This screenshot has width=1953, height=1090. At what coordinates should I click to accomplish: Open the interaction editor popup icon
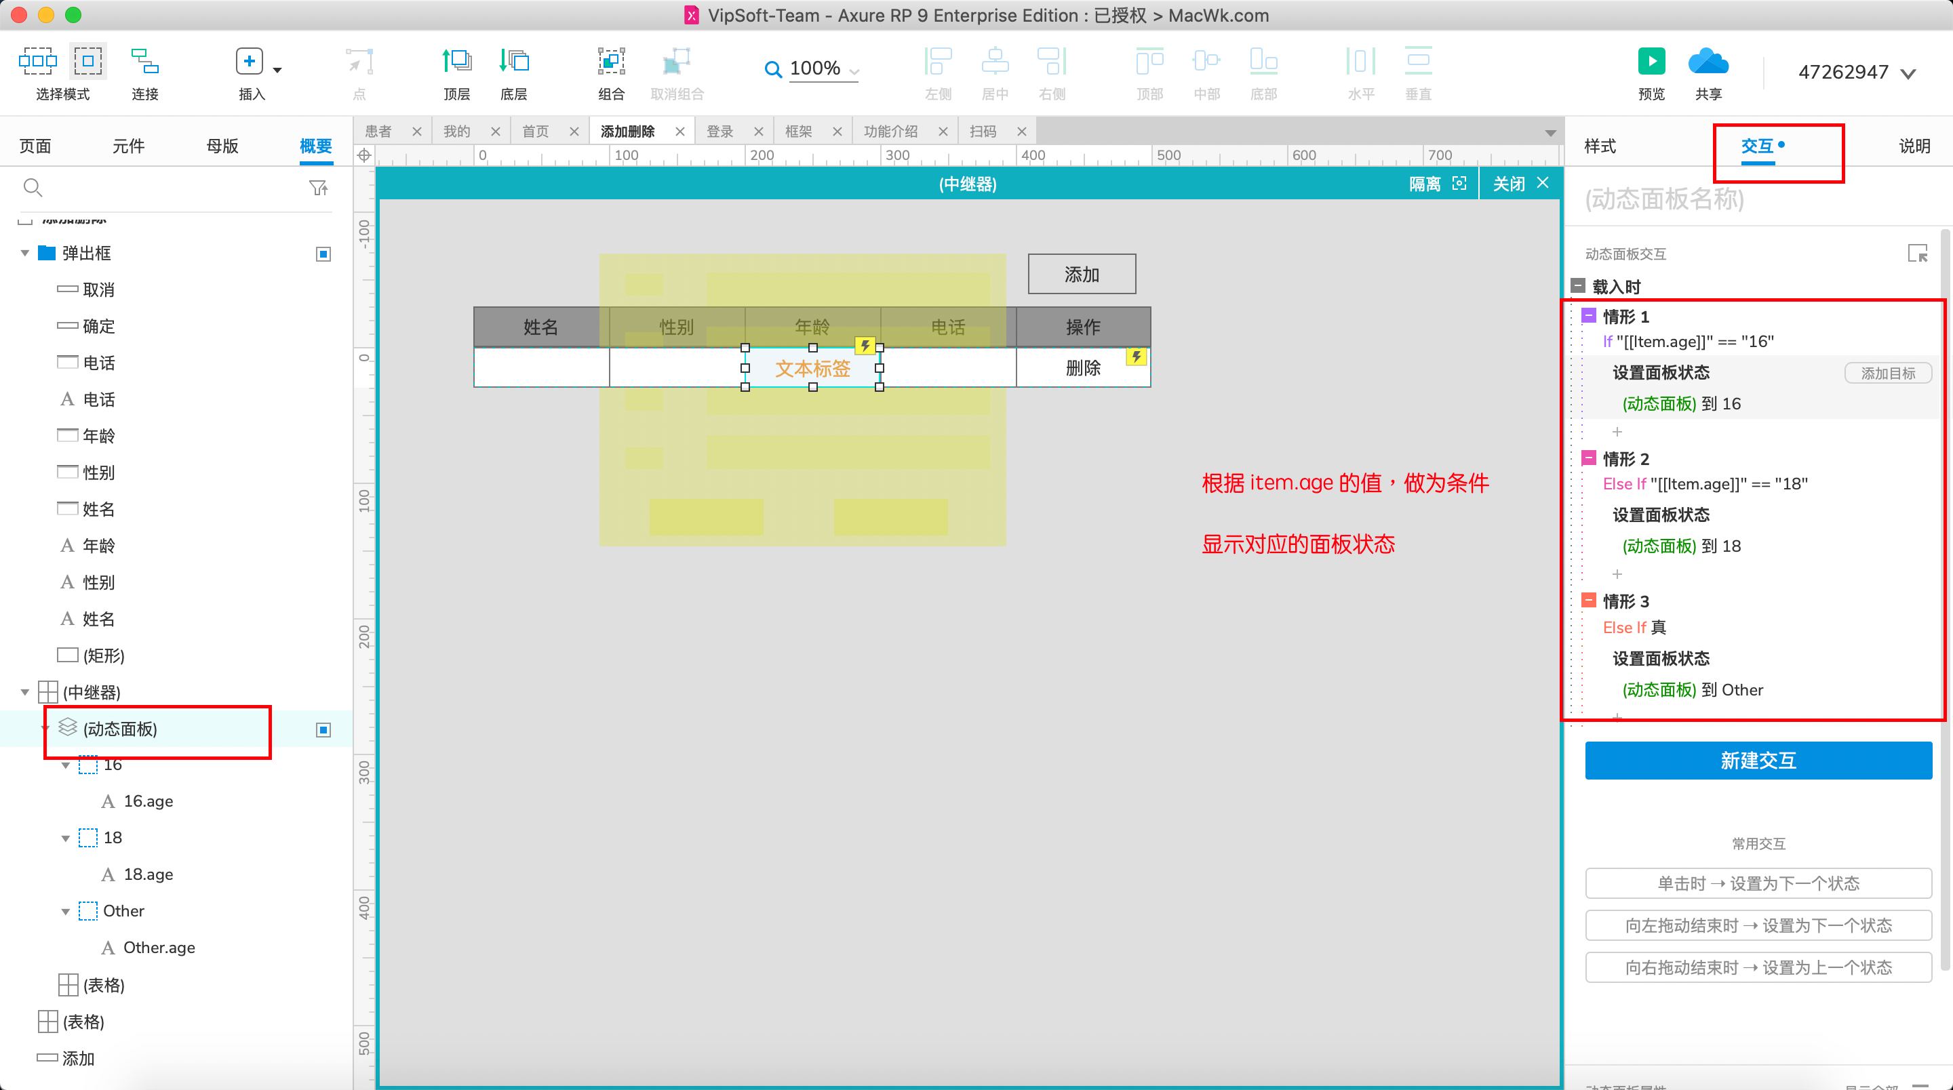tap(1917, 254)
